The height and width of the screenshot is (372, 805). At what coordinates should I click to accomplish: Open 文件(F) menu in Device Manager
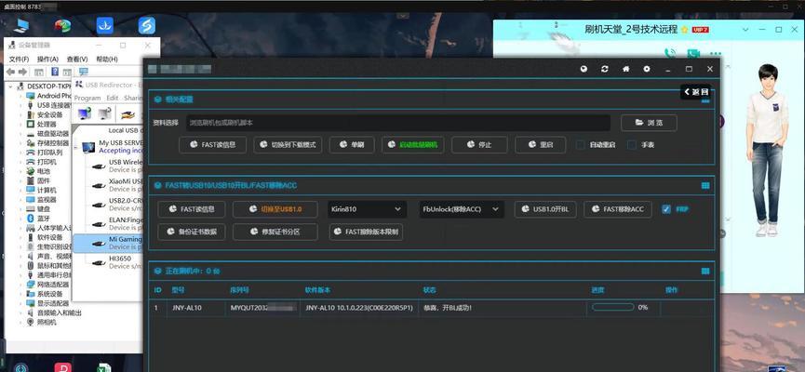(19, 59)
